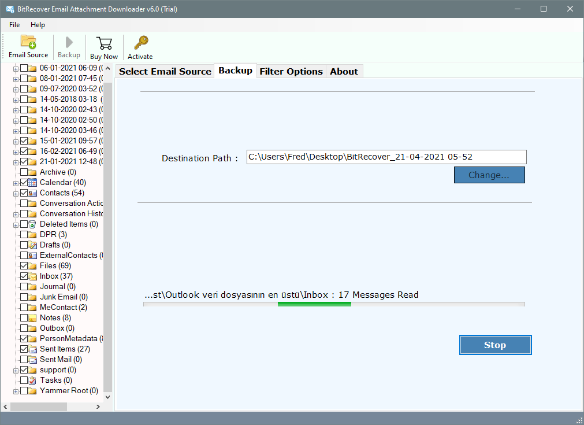
Task: Select the Notes folder icon
Action: tap(33, 318)
